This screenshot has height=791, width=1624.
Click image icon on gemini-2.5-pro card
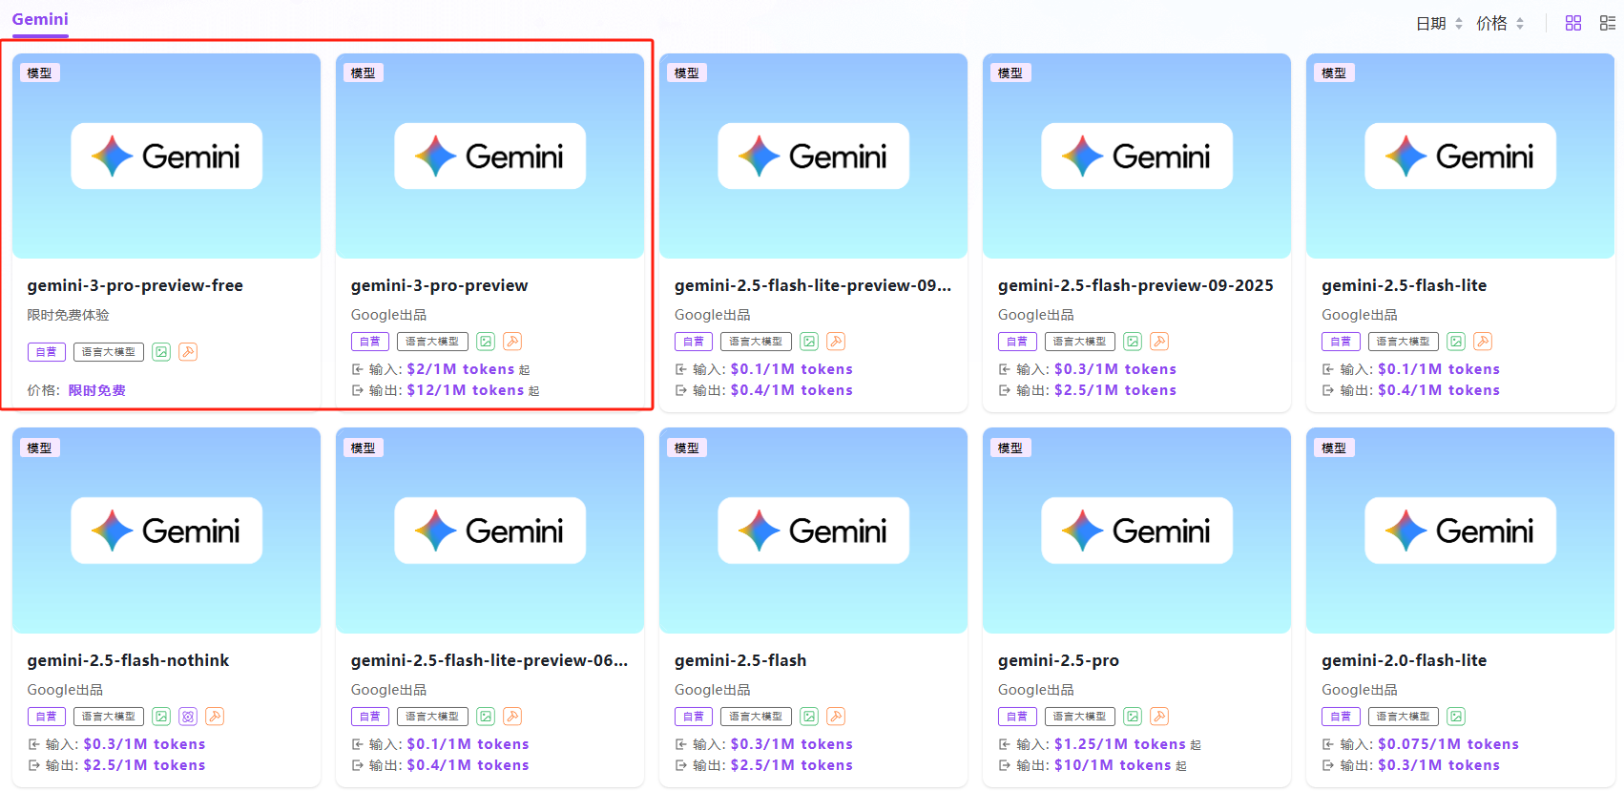click(x=1133, y=717)
